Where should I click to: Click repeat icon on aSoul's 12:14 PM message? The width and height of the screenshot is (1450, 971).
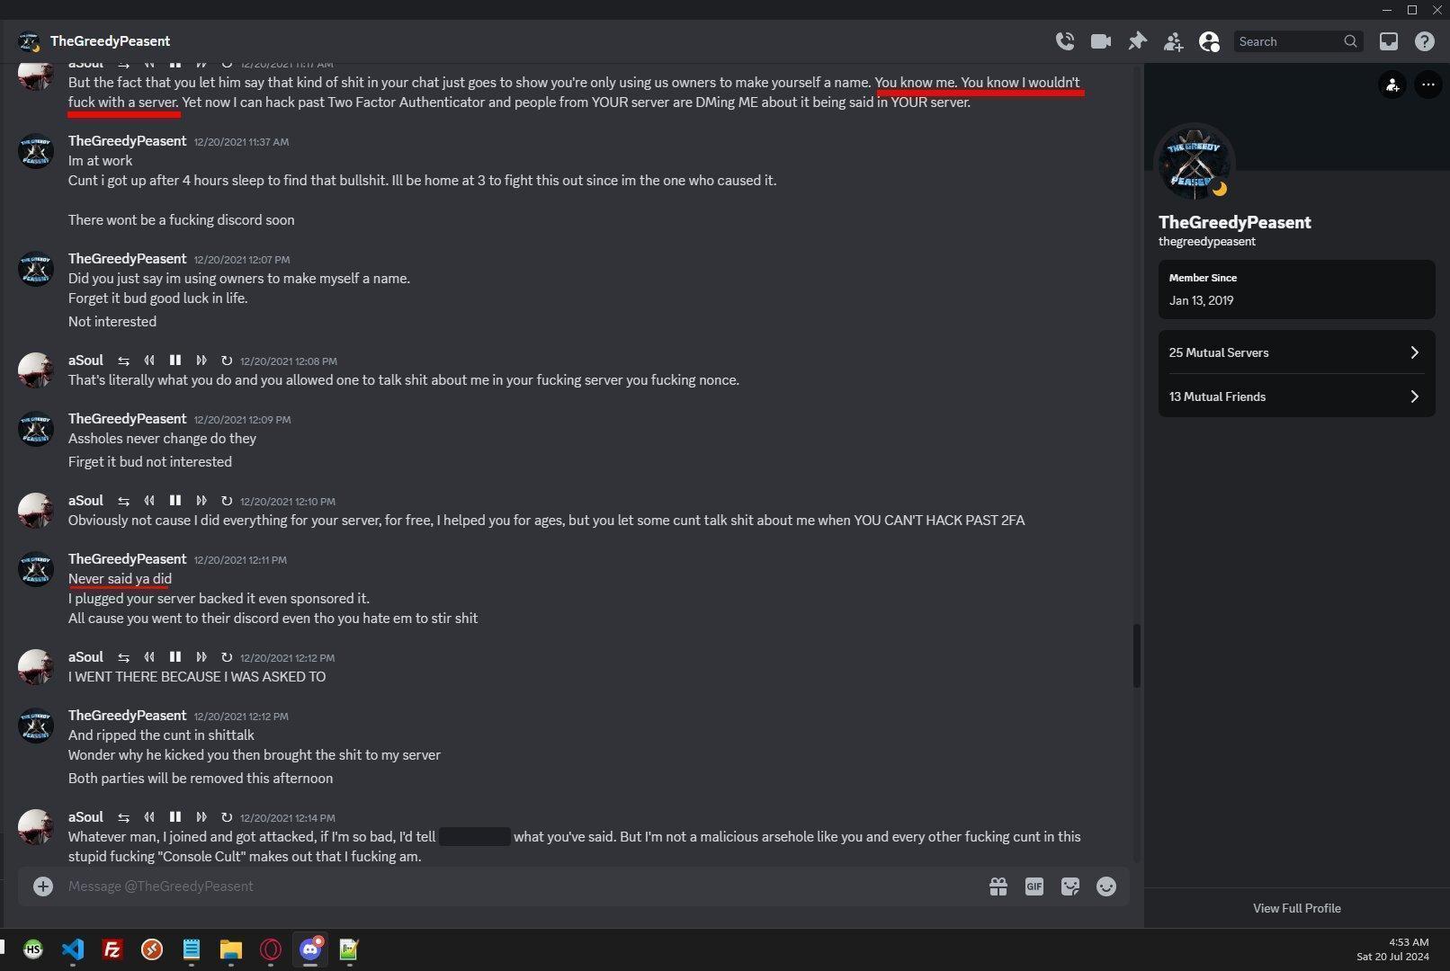click(x=227, y=817)
